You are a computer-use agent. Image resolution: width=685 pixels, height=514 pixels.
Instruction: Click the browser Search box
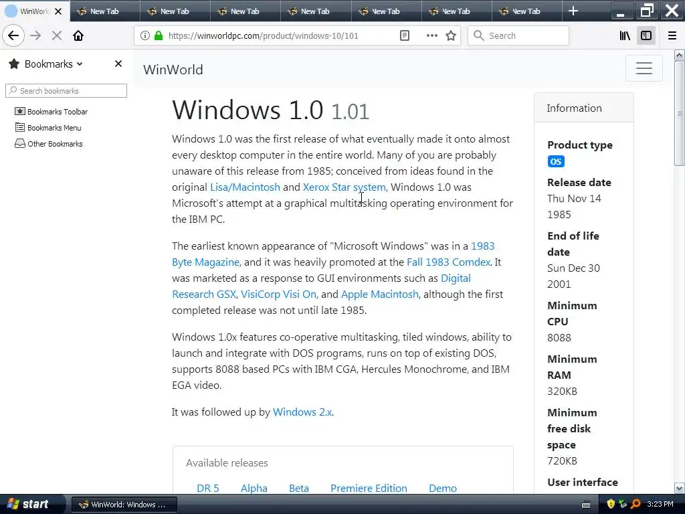[x=518, y=36]
